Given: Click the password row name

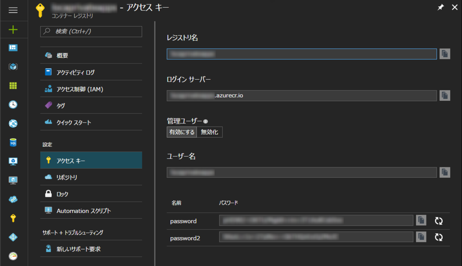Looking at the screenshot, I should point(183,221).
